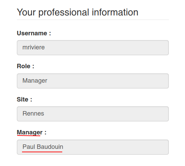The width and height of the screenshot is (185, 166).
Task: Click the Username input field
Action: 93,48
